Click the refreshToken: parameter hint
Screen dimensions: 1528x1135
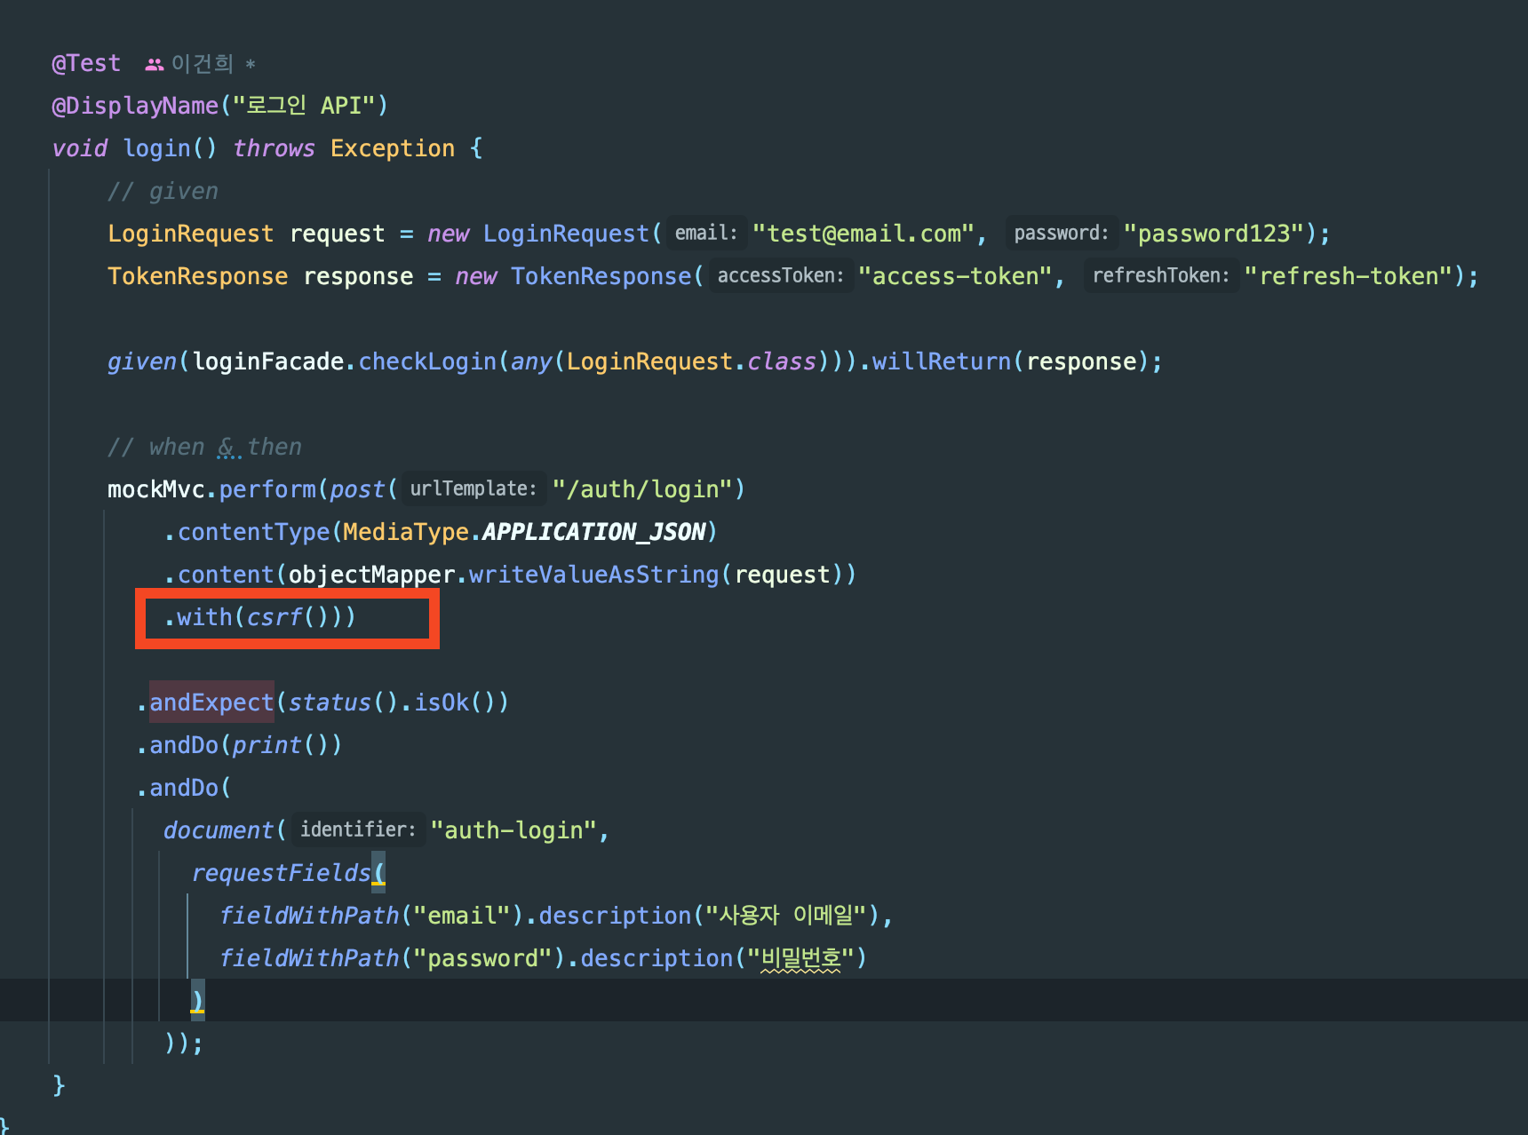click(x=1161, y=276)
